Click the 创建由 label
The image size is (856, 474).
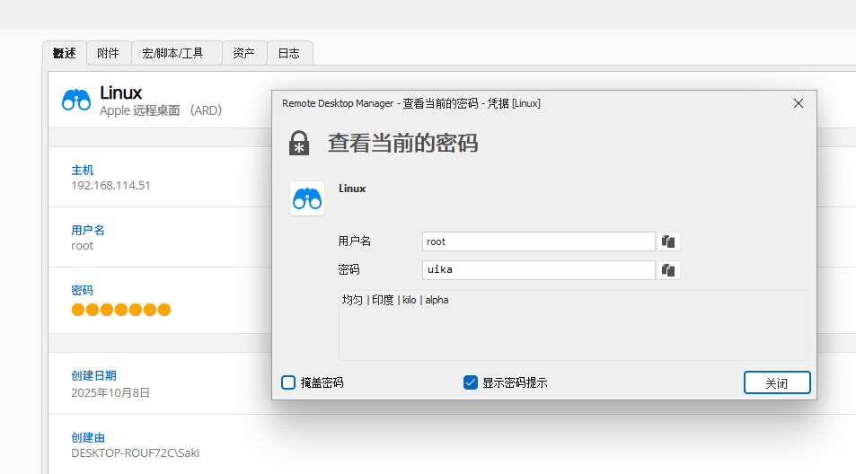click(88, 437)
